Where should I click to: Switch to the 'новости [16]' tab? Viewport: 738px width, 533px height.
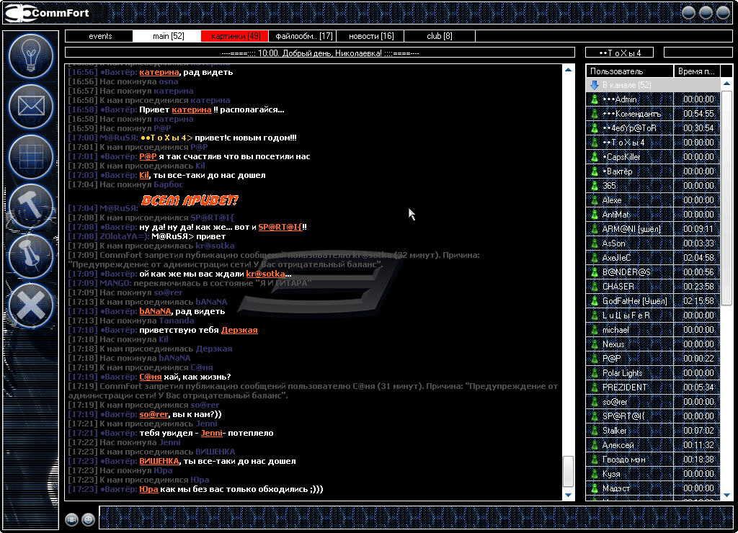(x=370, y=36)
